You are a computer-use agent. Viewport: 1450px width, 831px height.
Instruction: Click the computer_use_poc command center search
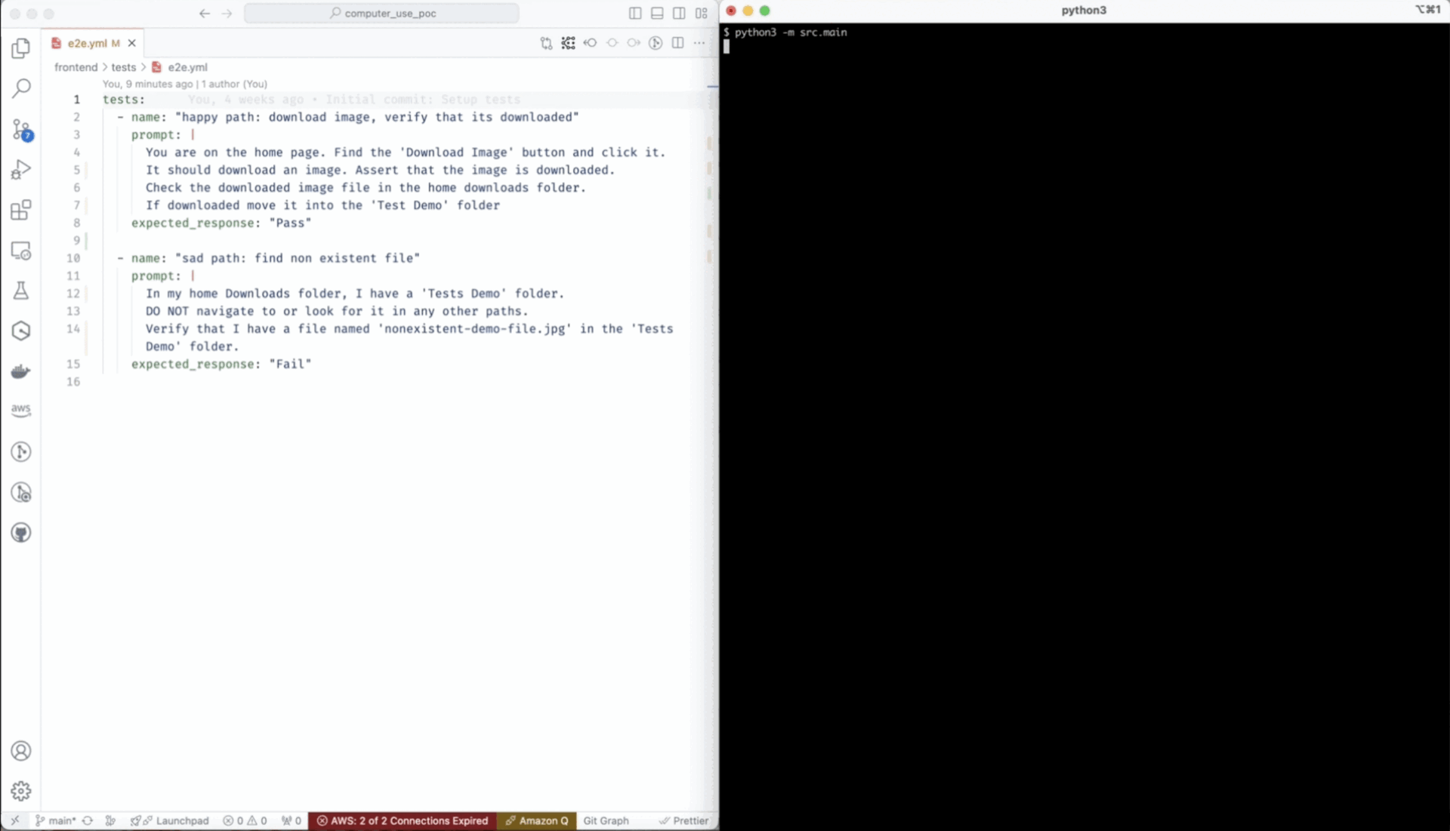pyautogui.click(x=382, y=14)
